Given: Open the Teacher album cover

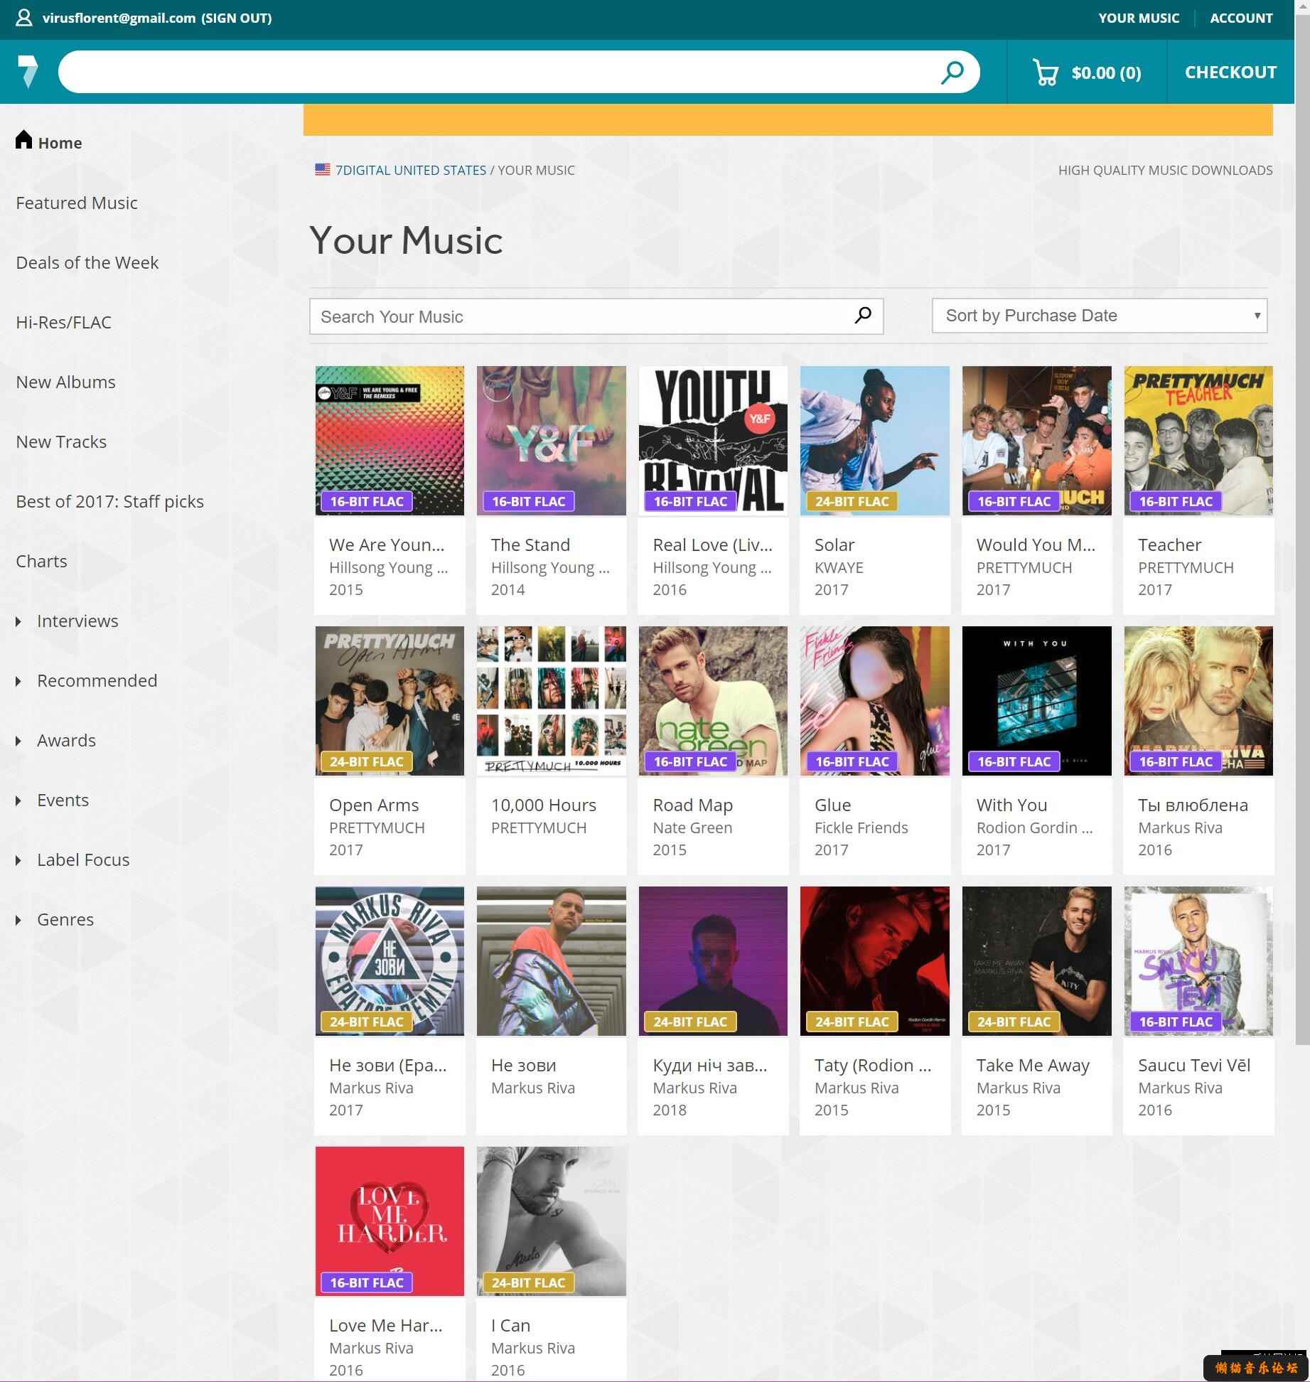Looking at the screenshot, I should (1198, 441).
